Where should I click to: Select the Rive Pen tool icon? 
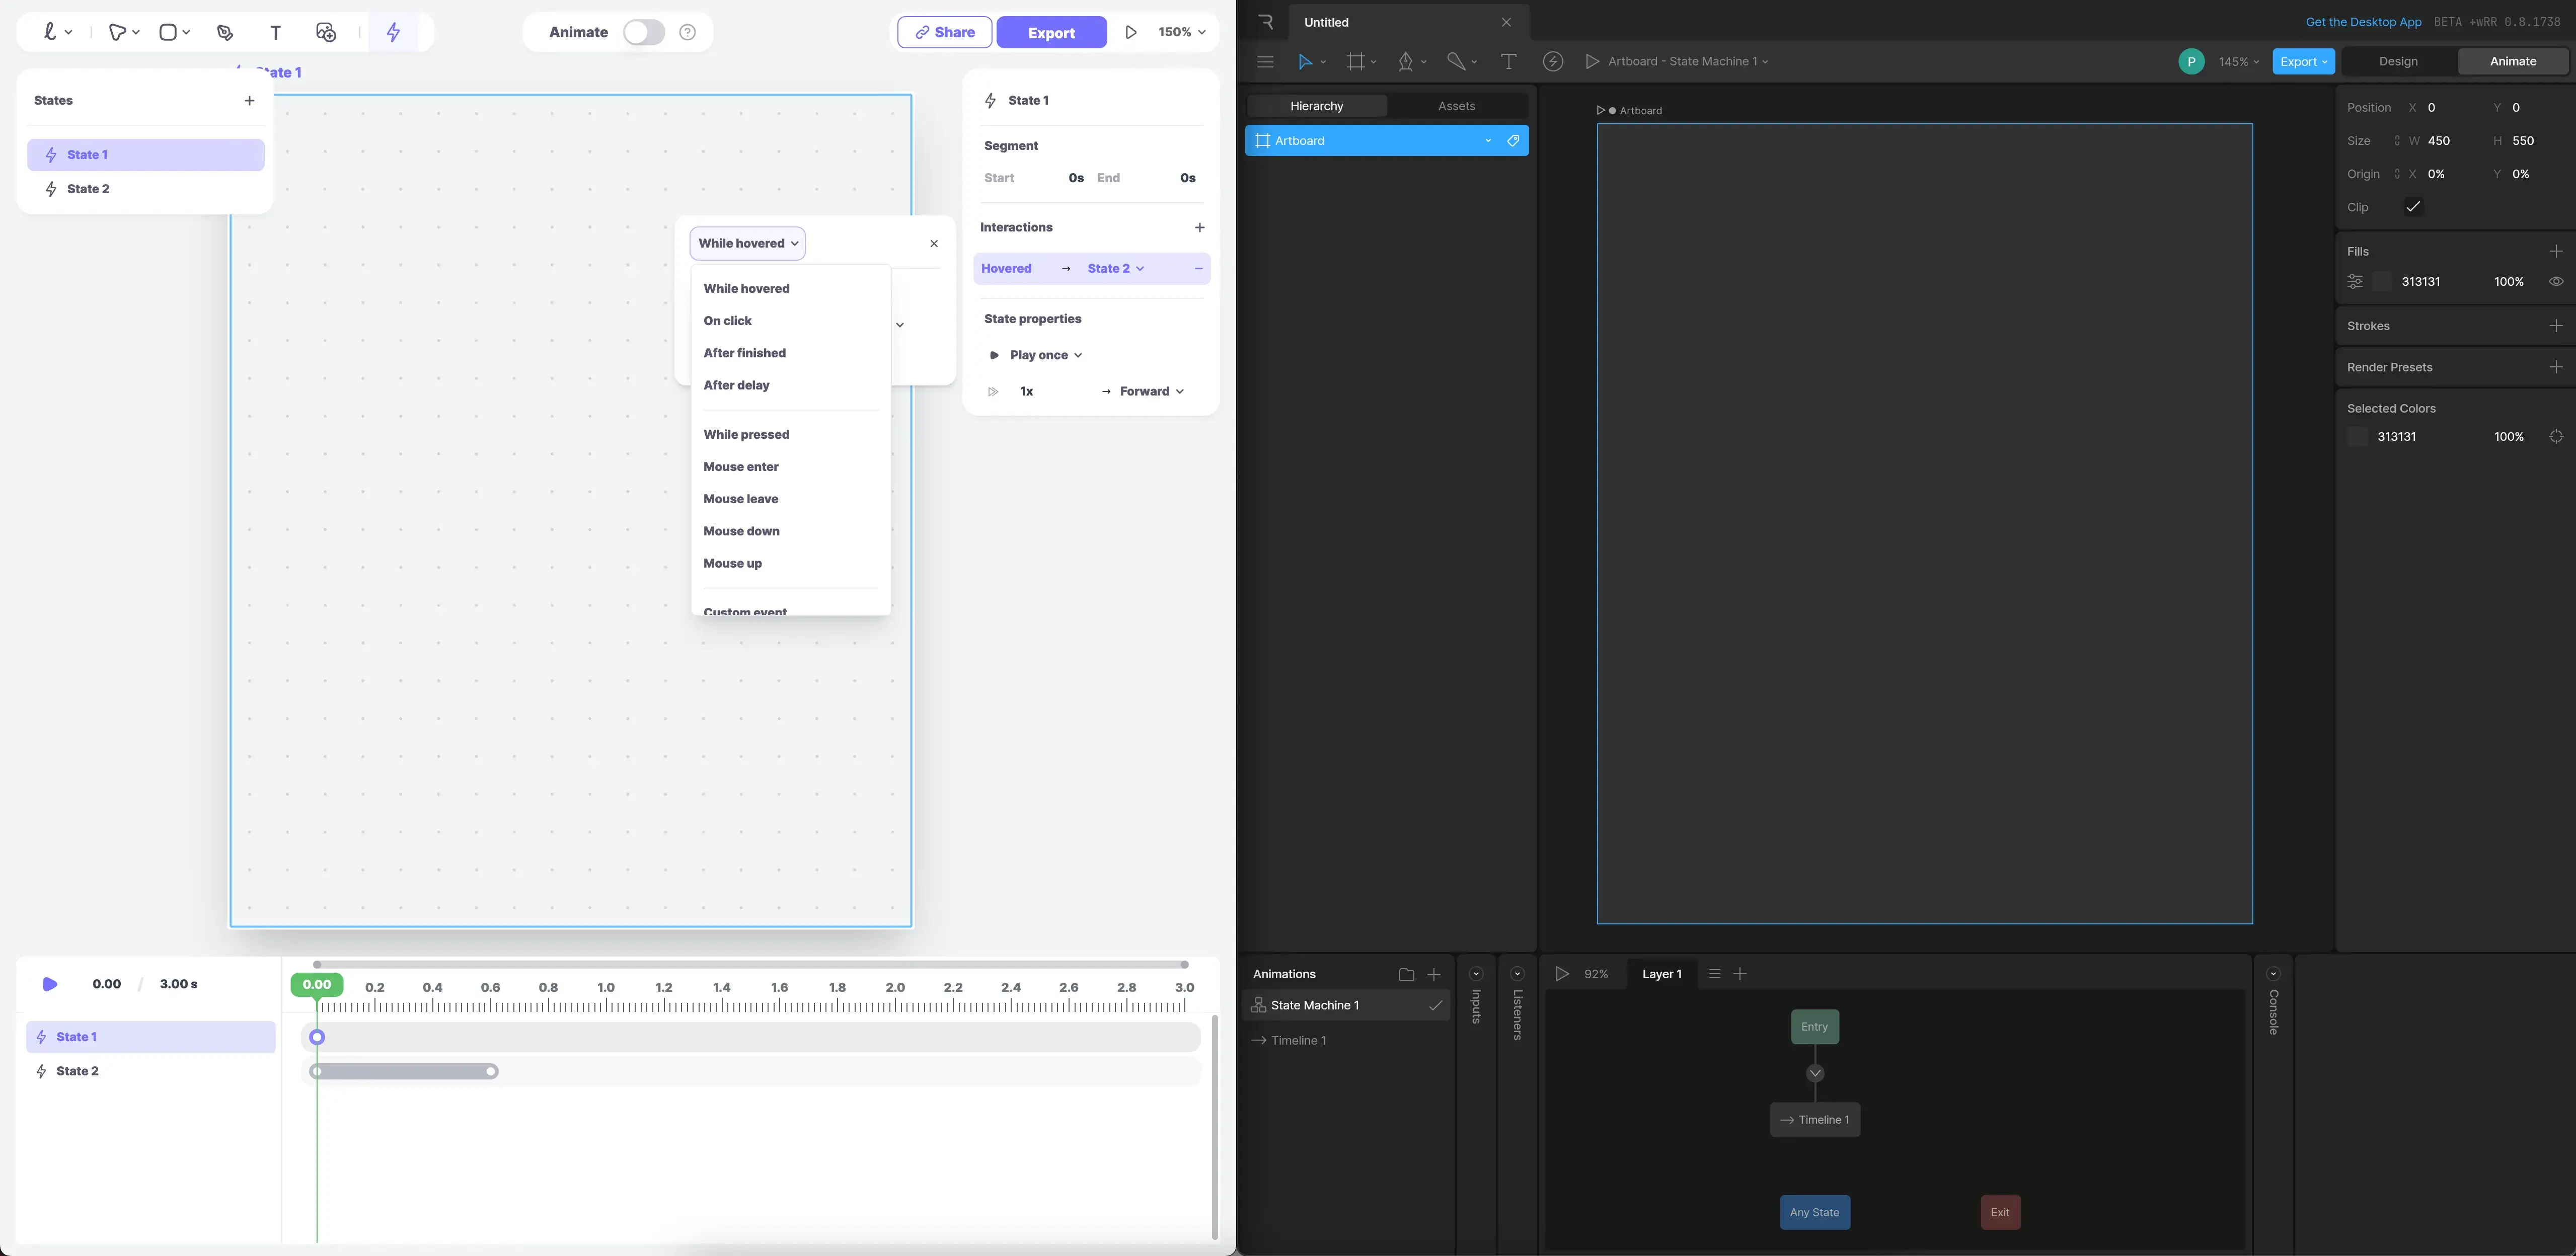[x=1406, y=62]
